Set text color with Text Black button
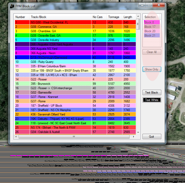 152,92
